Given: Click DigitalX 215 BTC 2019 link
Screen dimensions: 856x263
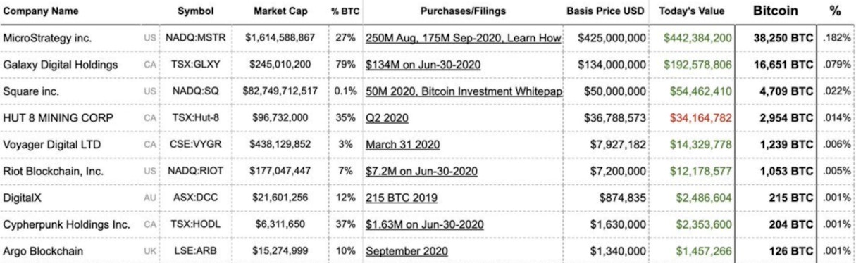Looking at the screenshot, I should click(x=402, y=198).
